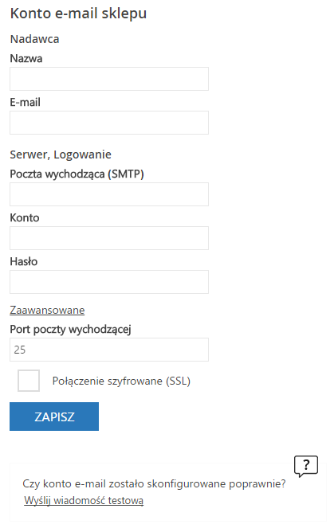Click the Nadawca section heading

35,39
